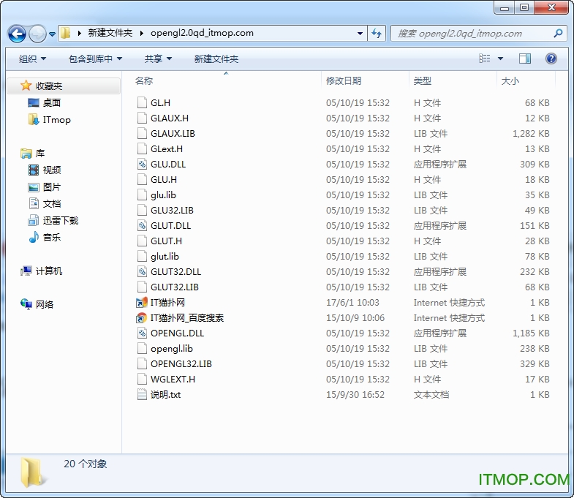Click the 迅雷下载 library icon in sidebar
The width and height of the screenshot is (574, 498).
(x=34, y=220)
